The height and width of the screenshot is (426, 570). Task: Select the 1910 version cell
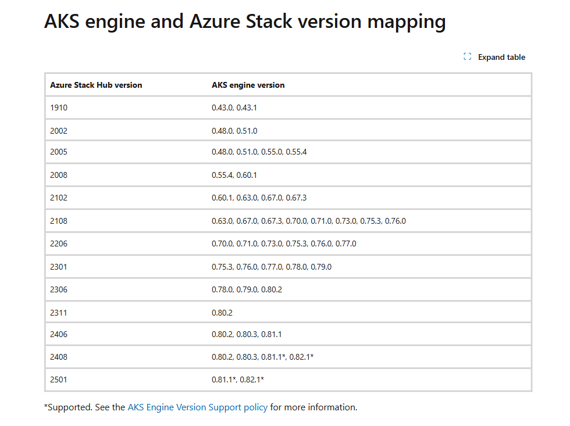coord(59,108)
